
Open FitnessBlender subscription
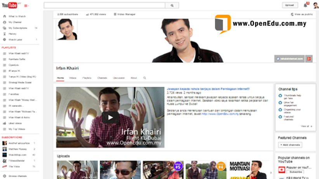(16, 160)
